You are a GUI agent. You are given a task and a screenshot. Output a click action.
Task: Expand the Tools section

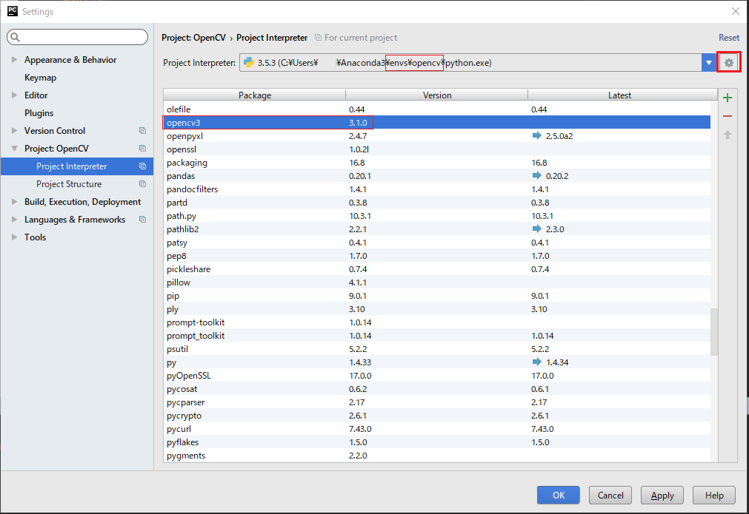coord(14,237)
